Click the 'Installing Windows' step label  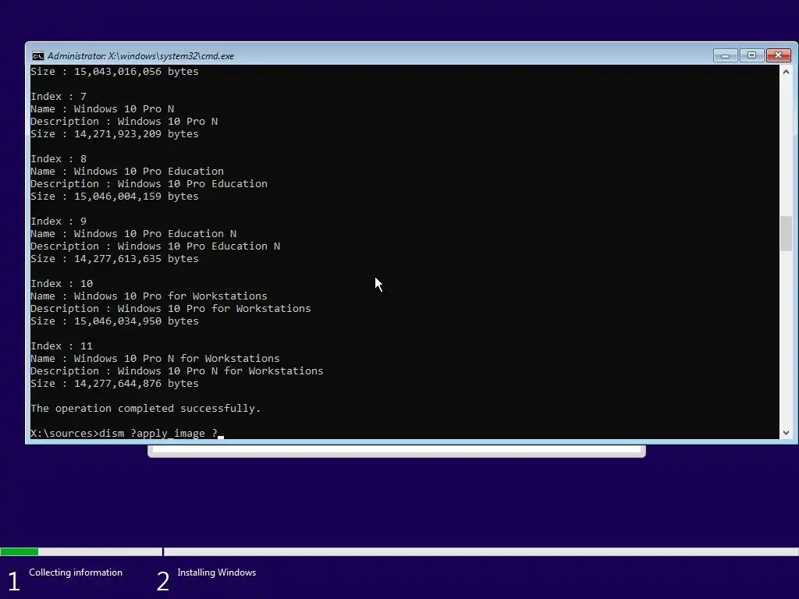click(217, 572)
